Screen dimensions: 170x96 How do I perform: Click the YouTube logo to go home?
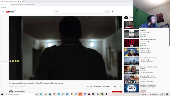click(x=10, y=12)
